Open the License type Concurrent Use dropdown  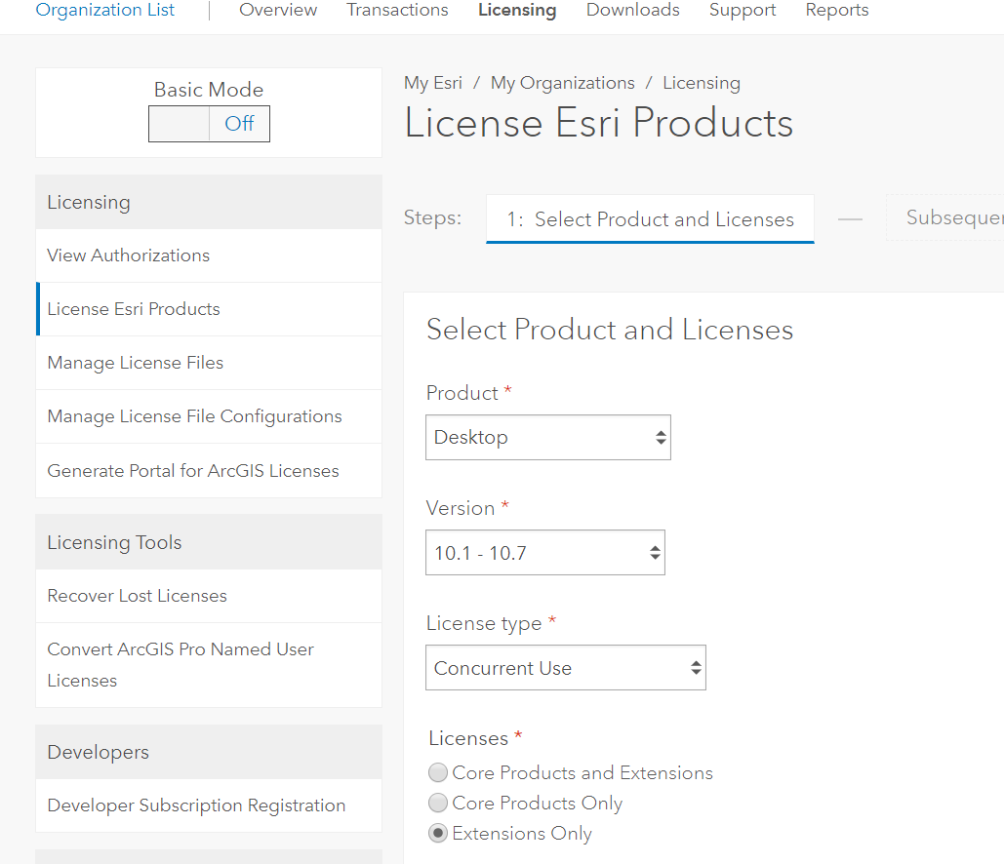click(565, 668)
